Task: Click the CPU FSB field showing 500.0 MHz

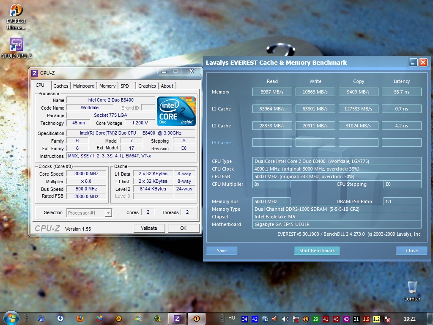Action: (337, 176)
